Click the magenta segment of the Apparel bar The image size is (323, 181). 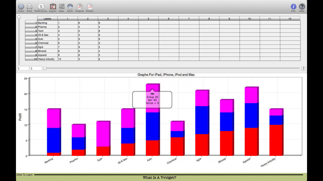pos(251,95)
